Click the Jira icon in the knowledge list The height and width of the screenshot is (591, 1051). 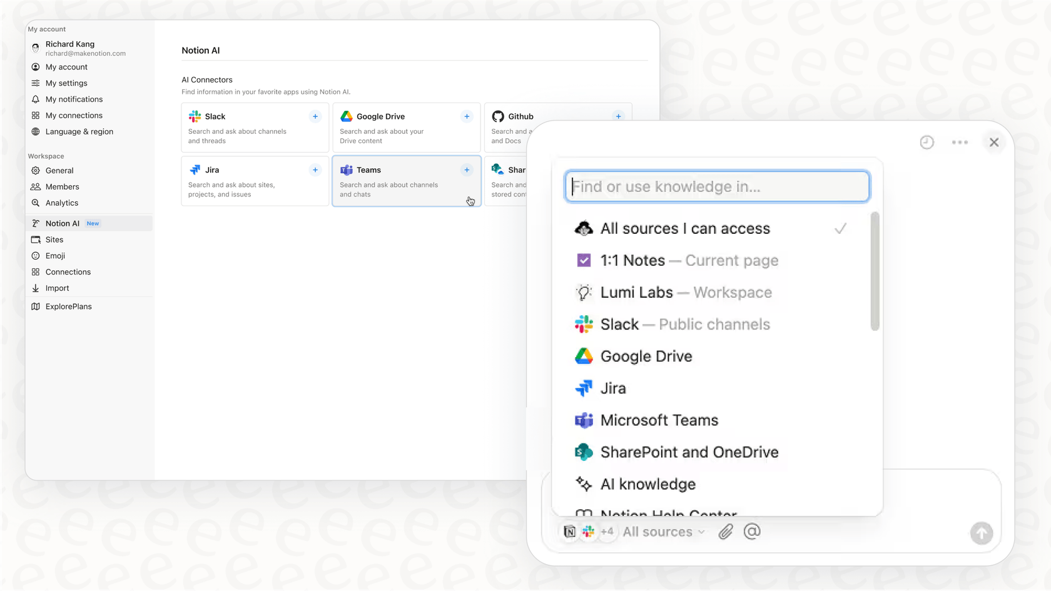point(583,388)
